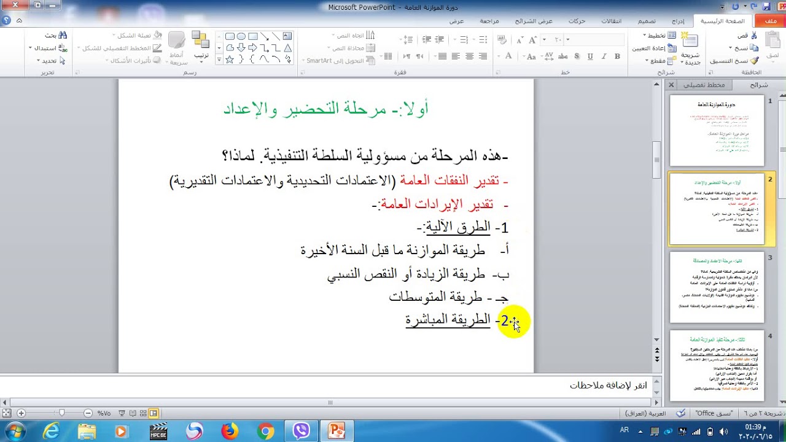Click the PowerPoint Help question mark icon
Viewport: 786px width, 442px height.
point(6,20)
